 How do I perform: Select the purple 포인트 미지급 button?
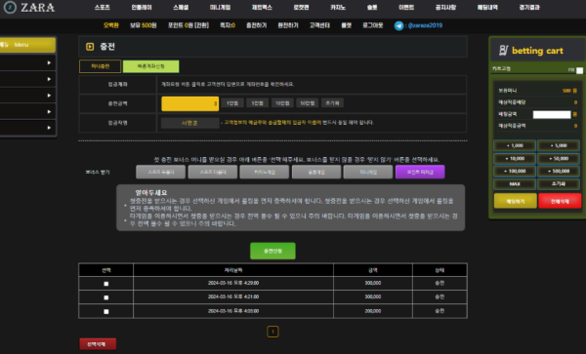click(x=420, y=172)
